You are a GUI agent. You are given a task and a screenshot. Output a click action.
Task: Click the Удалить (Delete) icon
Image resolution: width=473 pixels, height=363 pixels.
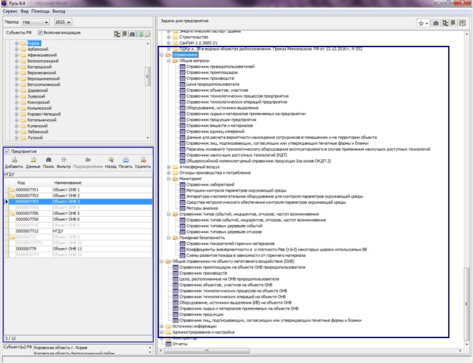click(143, 161)
